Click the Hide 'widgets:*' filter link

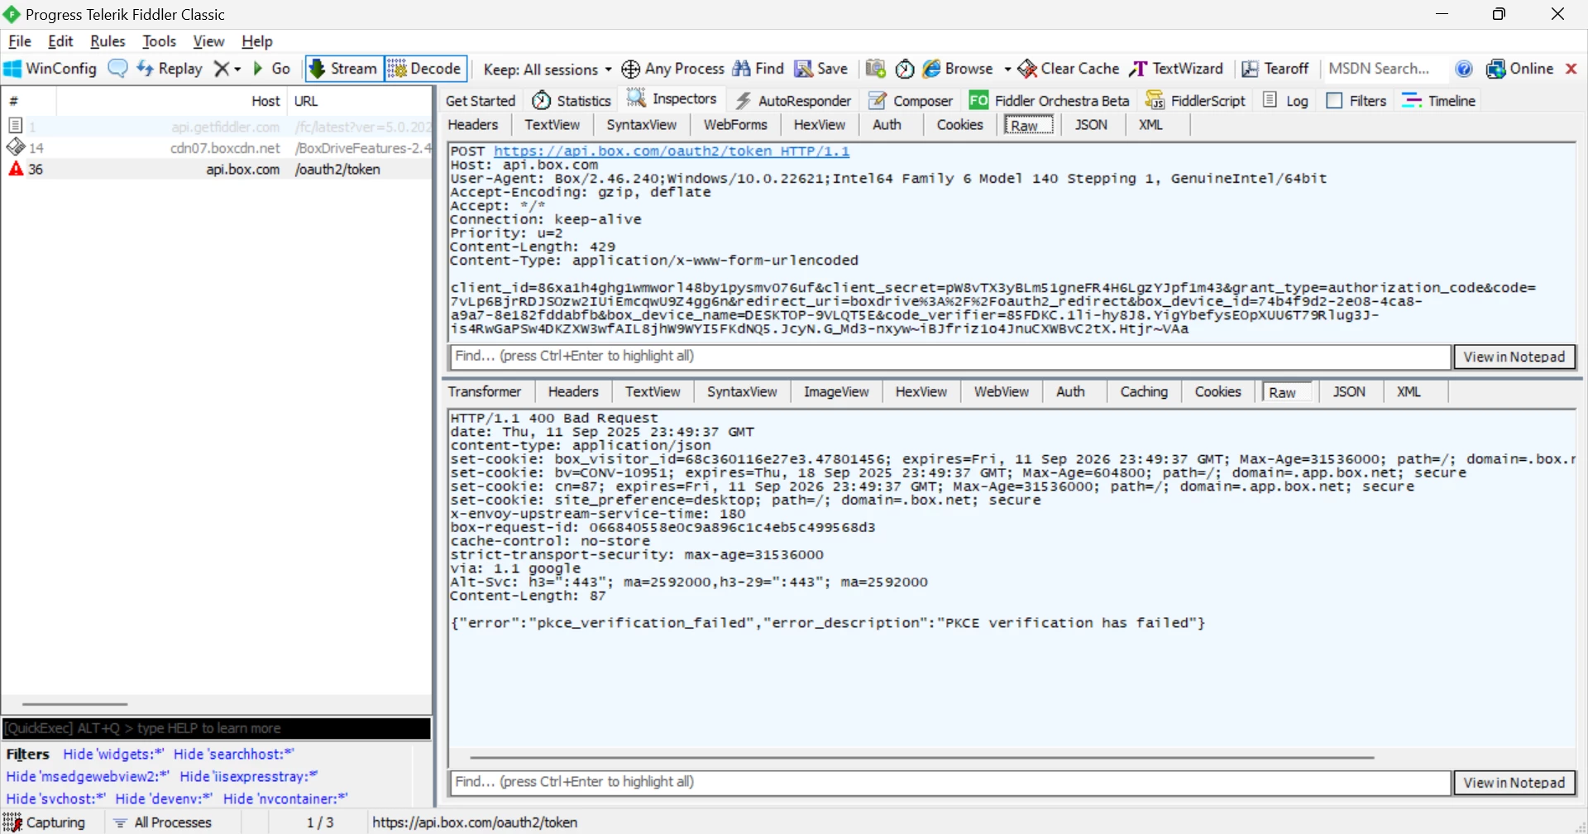point(113,755)
